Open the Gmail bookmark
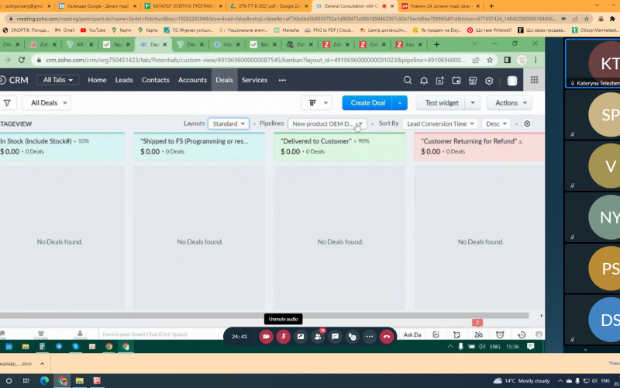Viewport: 620px width, 388px height. point(65,29)
